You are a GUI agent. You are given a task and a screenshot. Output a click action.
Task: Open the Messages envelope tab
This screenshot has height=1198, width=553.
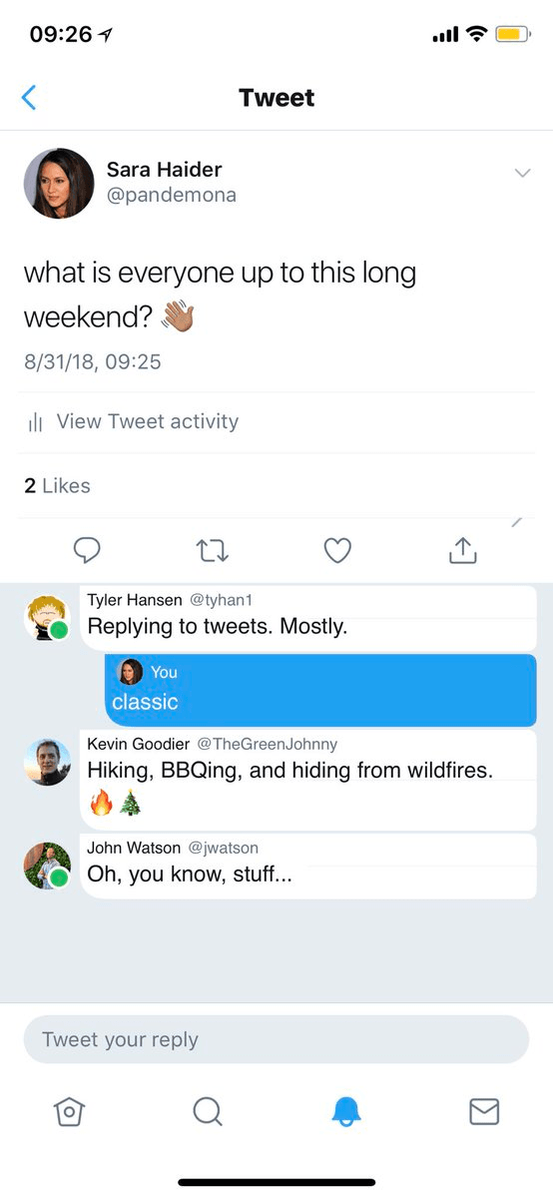484,1111
